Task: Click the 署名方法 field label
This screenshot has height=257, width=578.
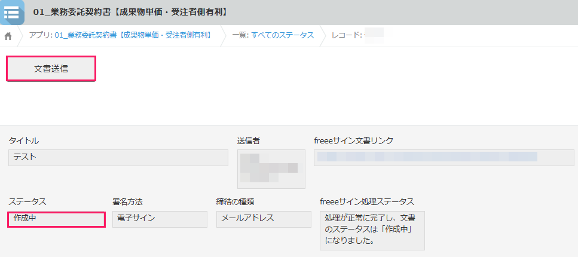Action: [127, 202]
